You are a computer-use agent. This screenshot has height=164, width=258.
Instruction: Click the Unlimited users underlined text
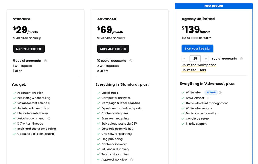point(193,70)
